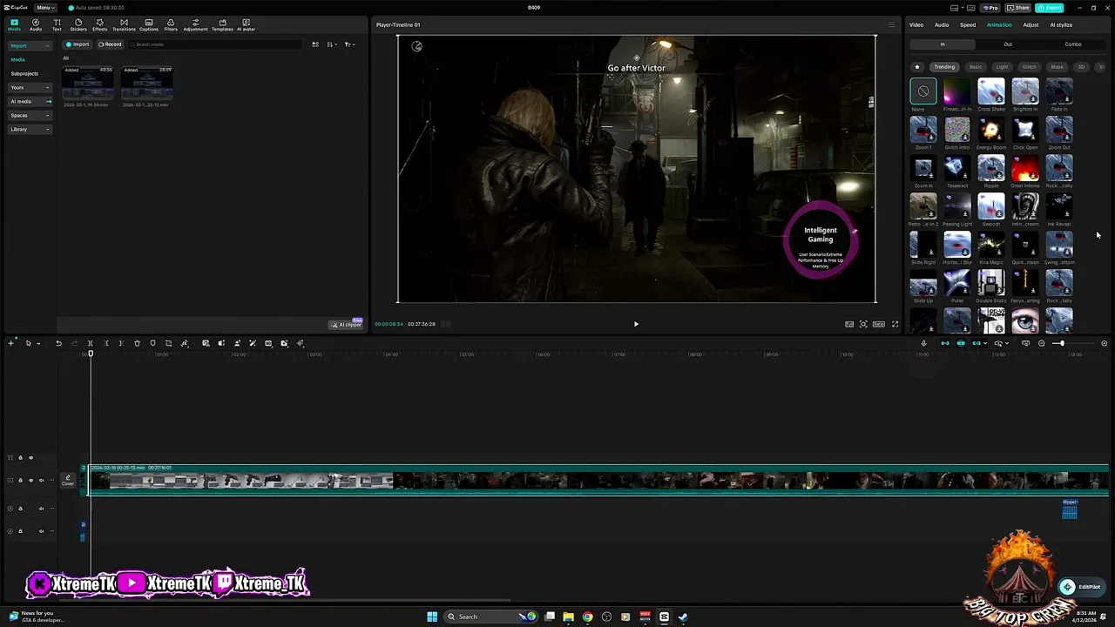1115x627 pixels.
Task: Click the Undo arrow in timeline toolbar
Action: 58,343
